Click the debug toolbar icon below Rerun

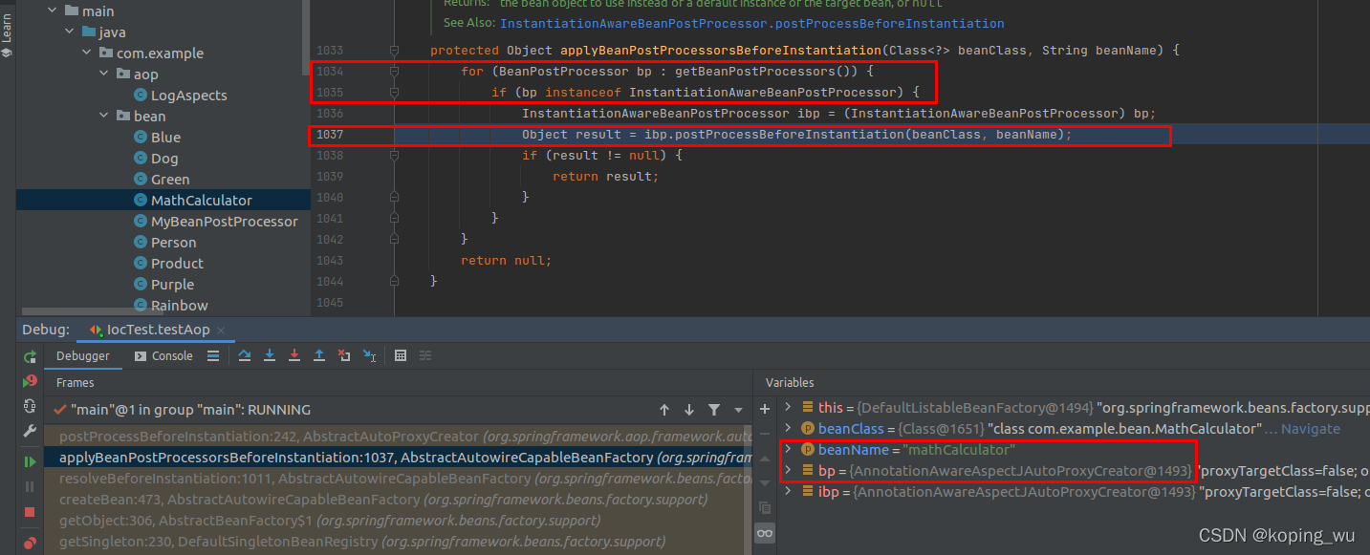point(30,381)
